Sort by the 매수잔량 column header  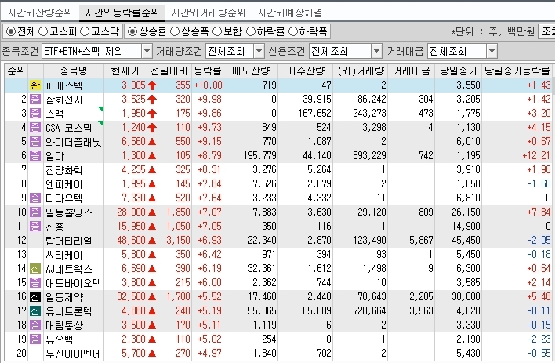(x=306, y=71)
